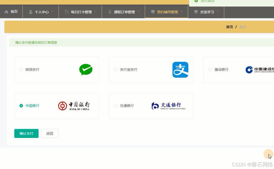Screen dimensions: 274x169
Task: Click the microphone icon beside 课程订单管理
Action: [110, 12]
